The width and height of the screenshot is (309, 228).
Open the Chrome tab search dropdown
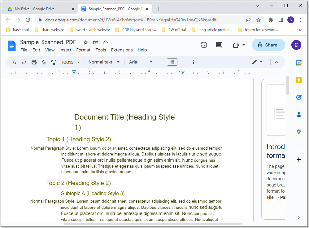click(257, 6)
